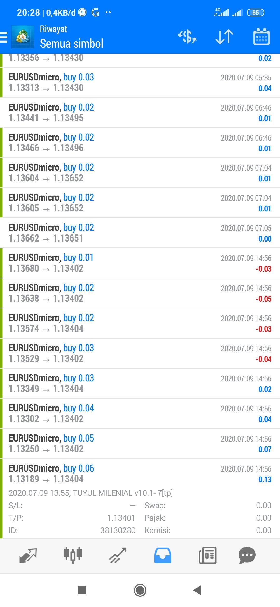Expand the buy 0.05 trade at 1.13250
280x607 pixels.
click(x=140, y=444)
